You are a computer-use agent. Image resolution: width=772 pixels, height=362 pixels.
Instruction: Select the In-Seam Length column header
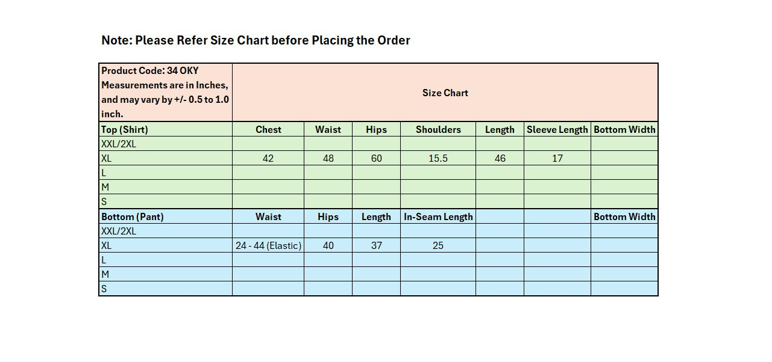click(438, 216)
